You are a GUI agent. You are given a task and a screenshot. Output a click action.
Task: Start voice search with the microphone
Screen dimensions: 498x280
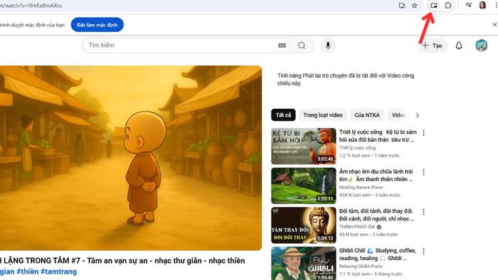[x=328, y=45]
